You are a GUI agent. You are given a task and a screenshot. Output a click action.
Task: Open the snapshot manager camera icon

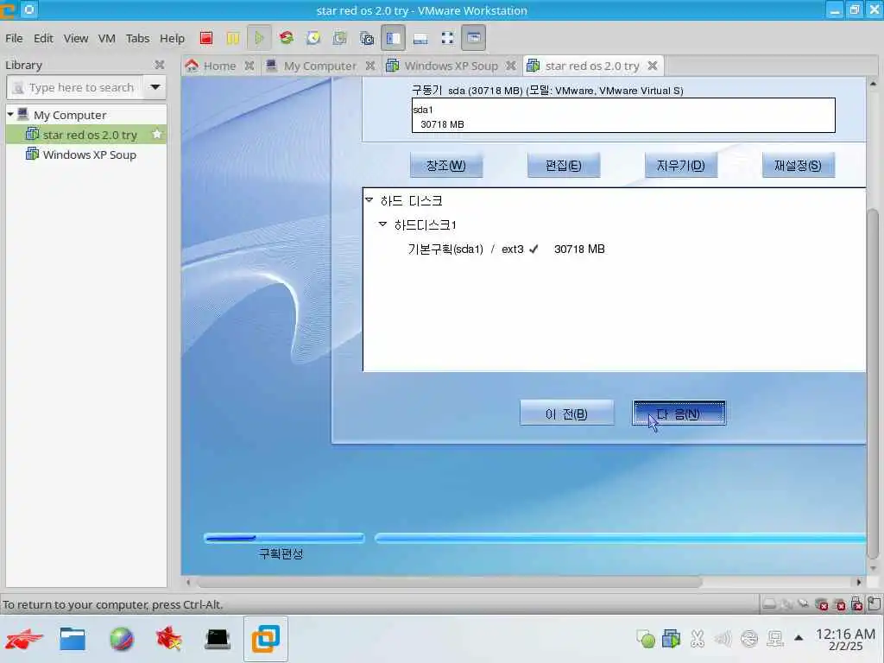click(366, 38)
